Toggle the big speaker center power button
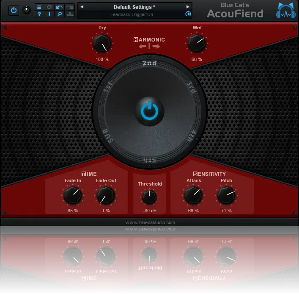299x294 pixels. pyautogui.click(x=149, y=111)
